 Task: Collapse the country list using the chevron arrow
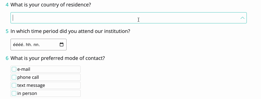tap(242, 18)
